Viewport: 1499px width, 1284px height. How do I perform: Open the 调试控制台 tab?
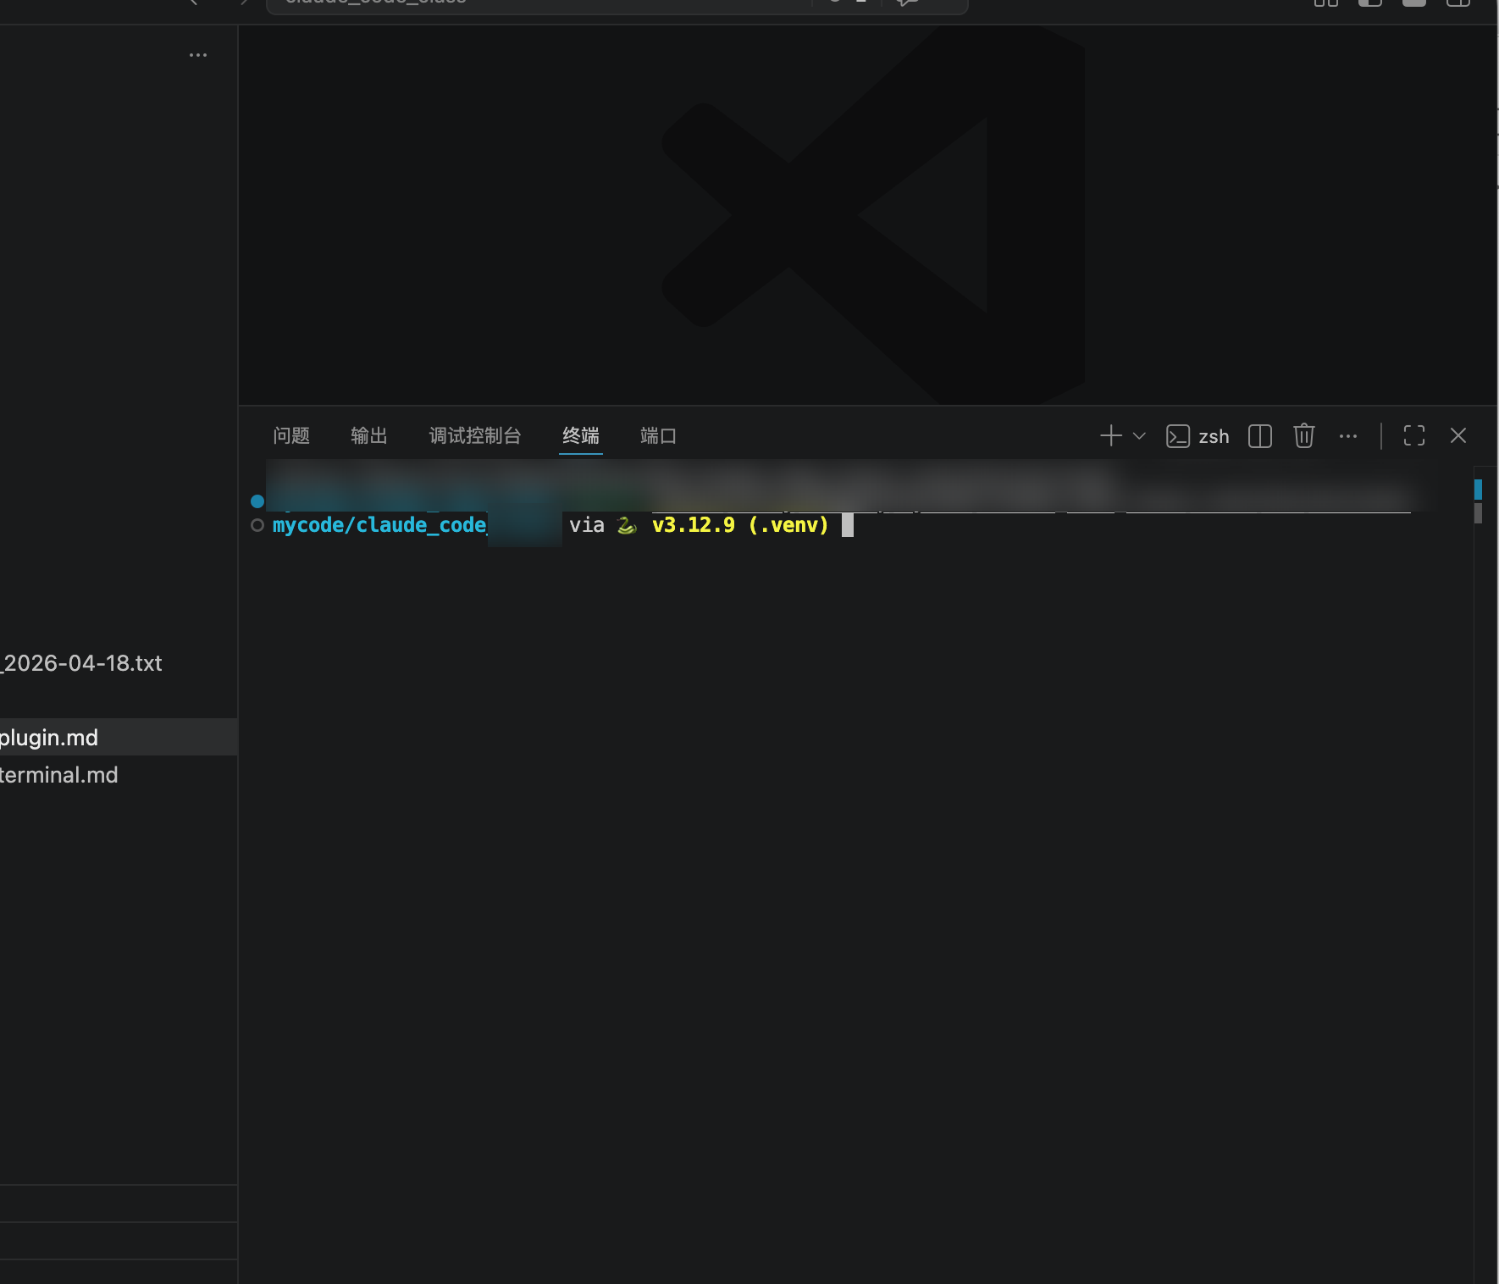pos(475,435)
